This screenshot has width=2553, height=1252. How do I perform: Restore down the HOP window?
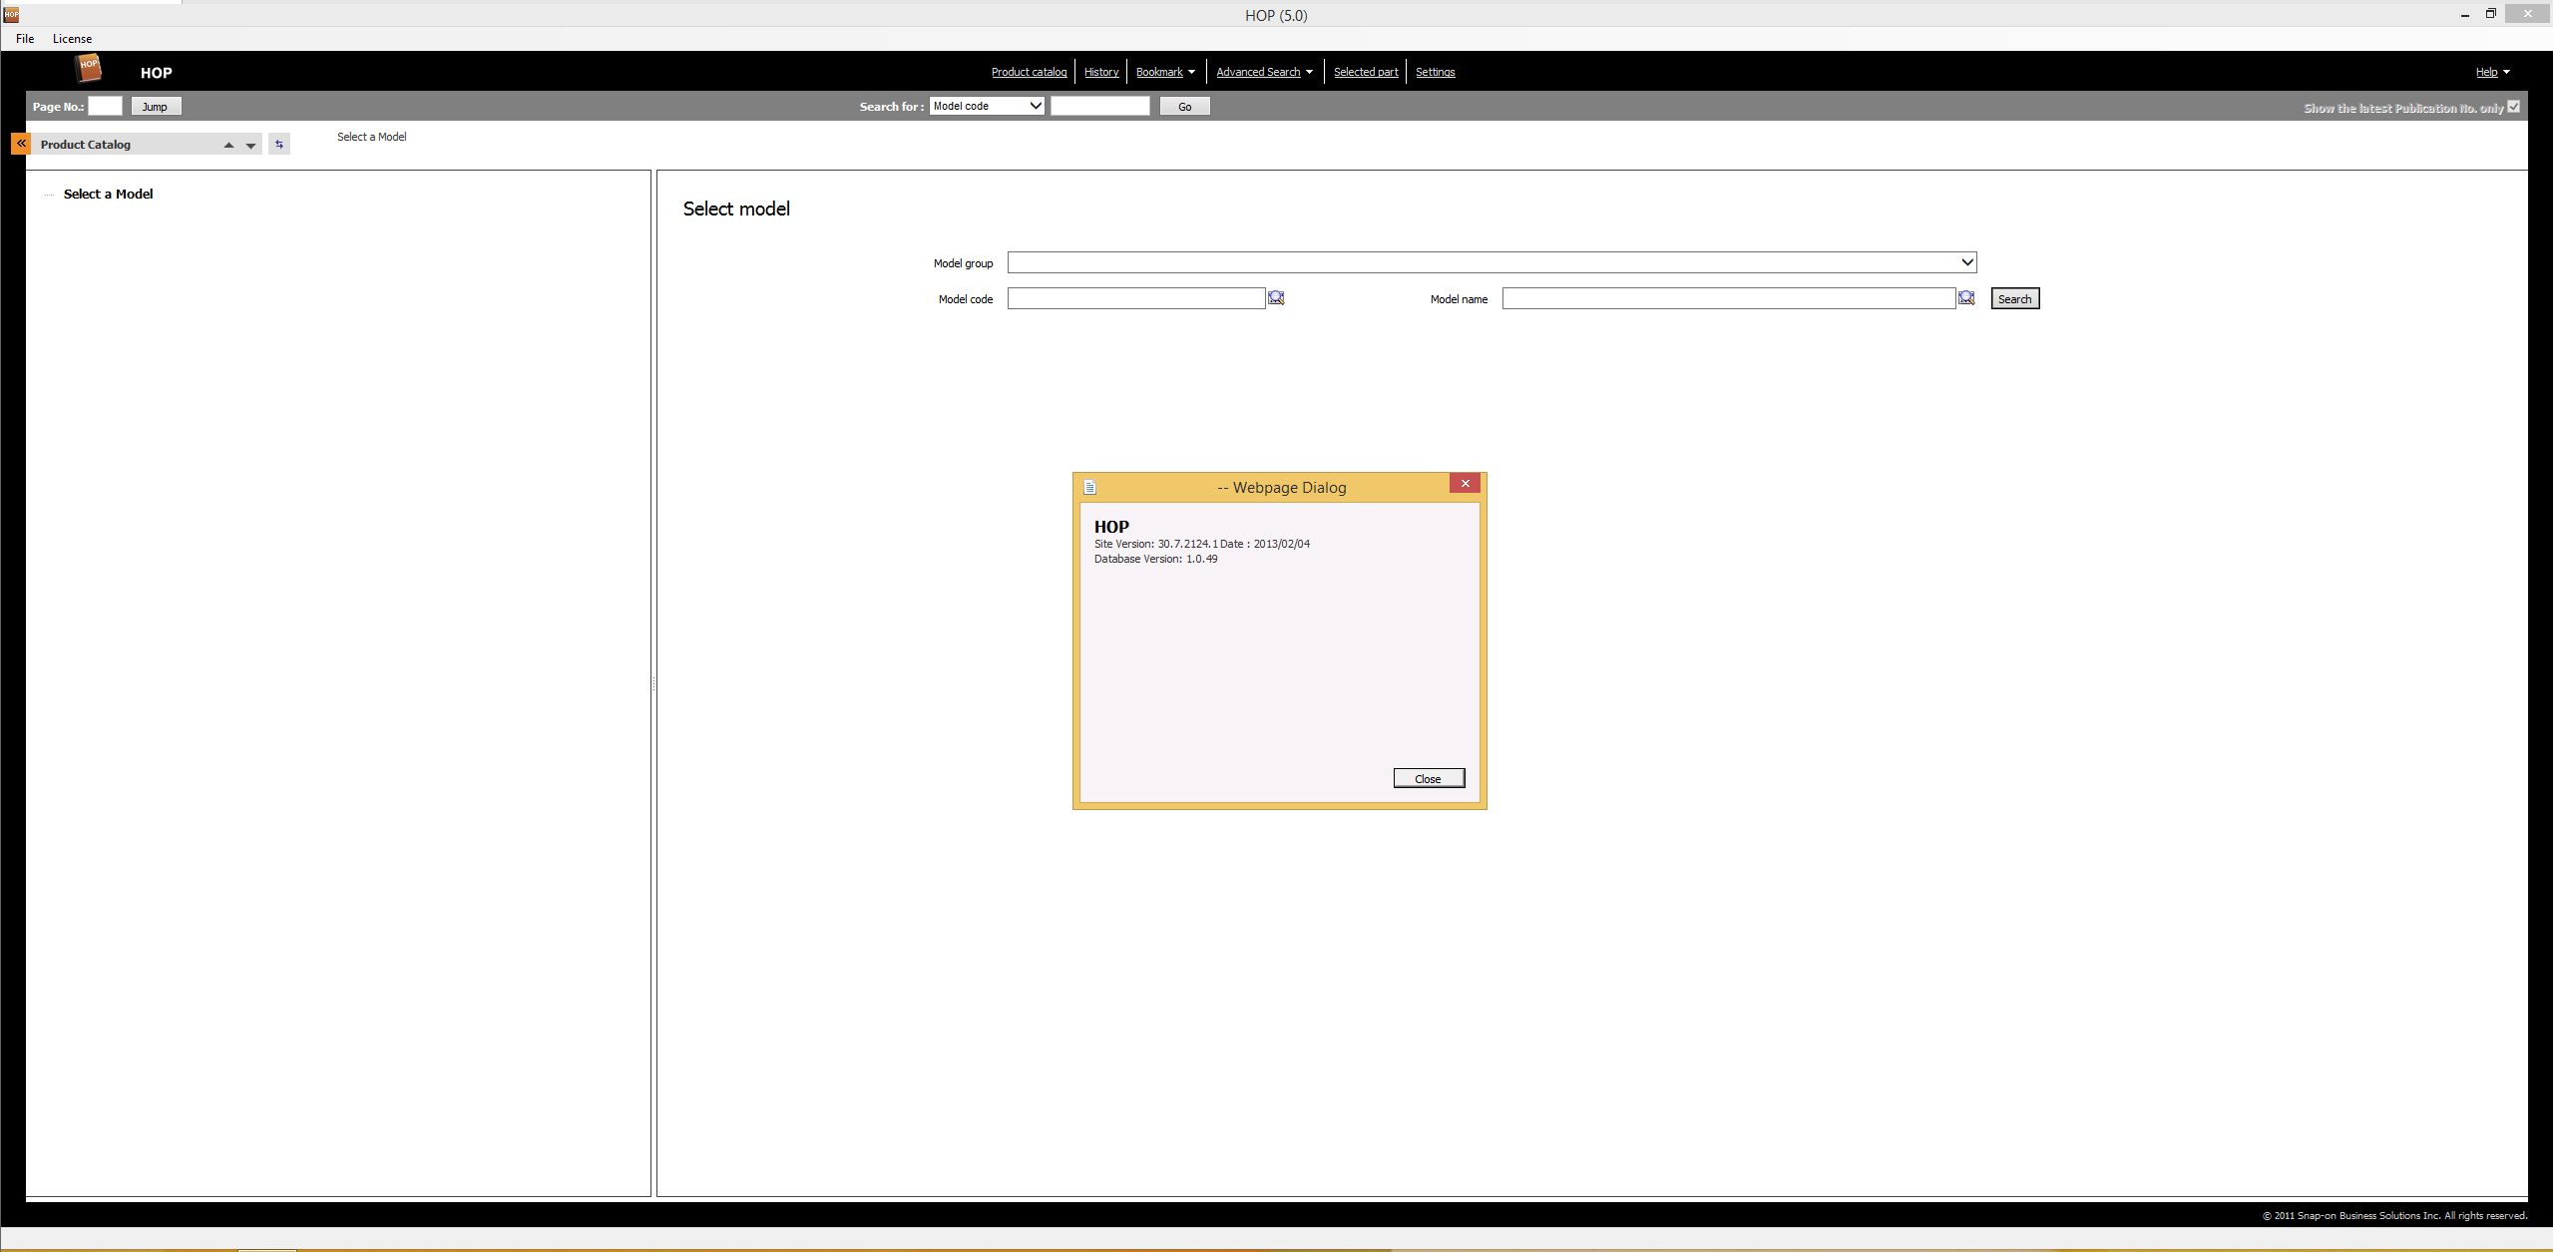[2490, 14]
